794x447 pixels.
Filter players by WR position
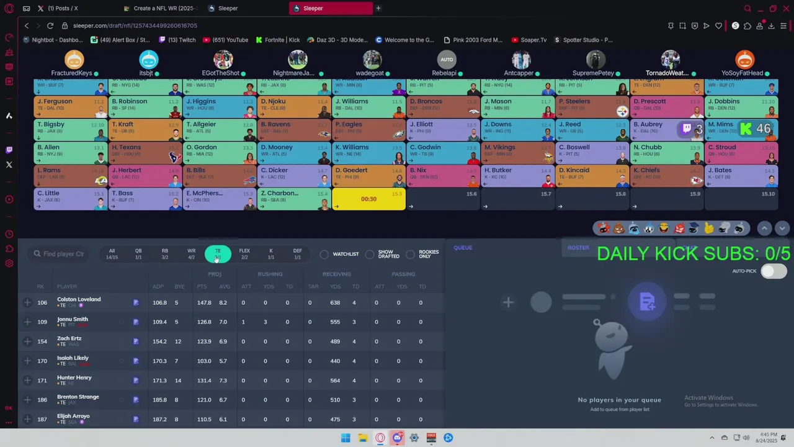click(x=192, y=254)
